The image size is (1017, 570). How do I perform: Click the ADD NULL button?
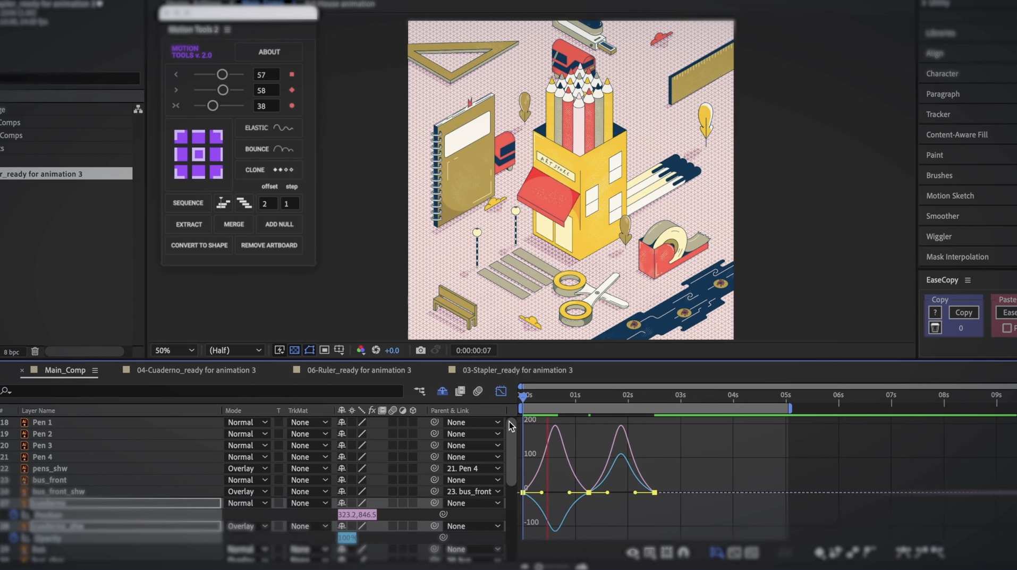point(279,224)
